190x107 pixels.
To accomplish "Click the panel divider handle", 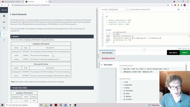I will click(98, 56).
